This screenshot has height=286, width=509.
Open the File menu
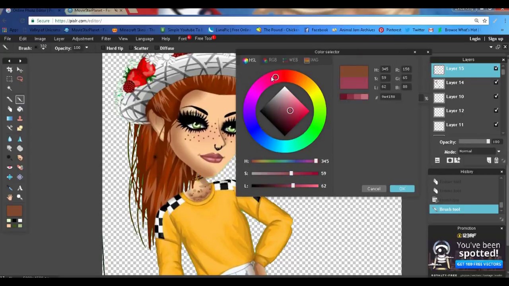click(8, 39)
